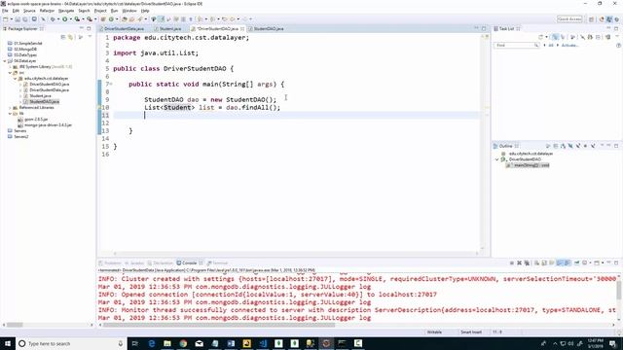Switch to the Student.java editor tab
This screenshot has width=623, height=350.
(x=170, y=28)
